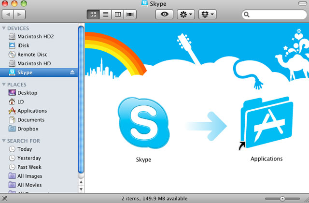Switch to column view
309x203 pixels.
point(118,14)
